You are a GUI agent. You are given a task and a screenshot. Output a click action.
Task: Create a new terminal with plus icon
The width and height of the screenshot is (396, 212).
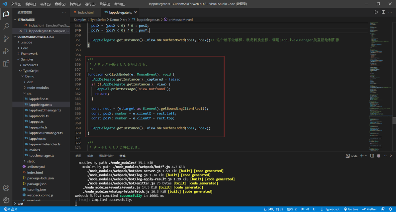coord(362,156)
